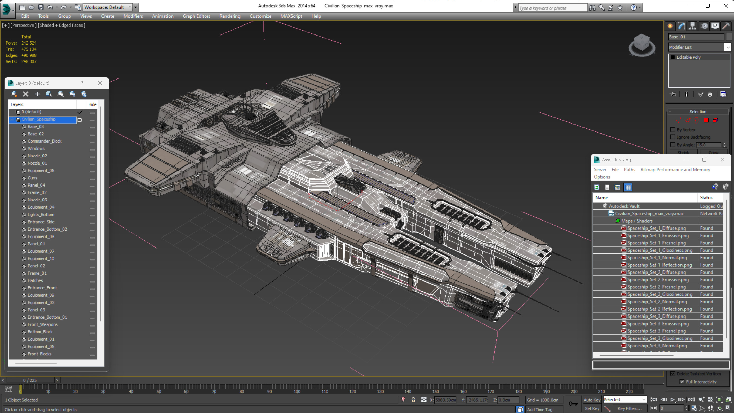The height and width of the screenshot is (413, 734).
Task: Open the Workspace Default dropdown
Action: point(108,7)
